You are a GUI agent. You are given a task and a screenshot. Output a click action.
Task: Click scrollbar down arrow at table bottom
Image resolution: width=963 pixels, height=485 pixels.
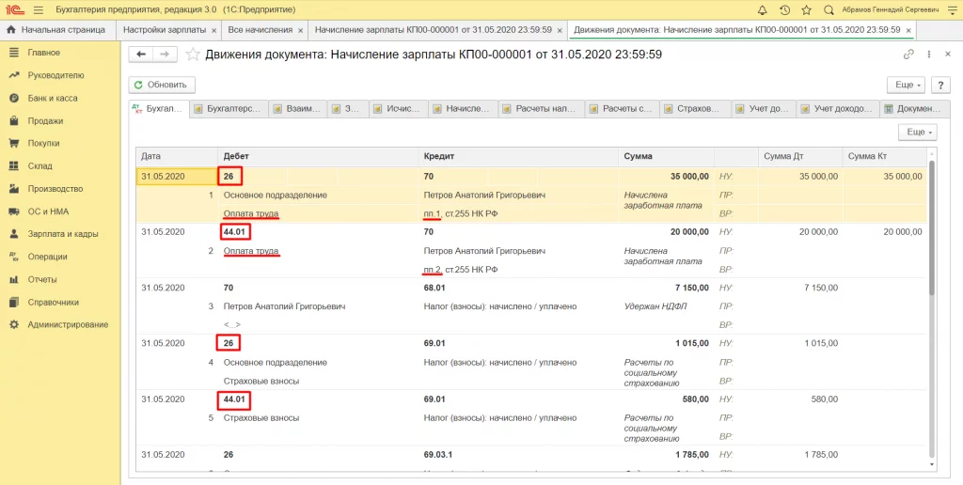pos(932,466)
